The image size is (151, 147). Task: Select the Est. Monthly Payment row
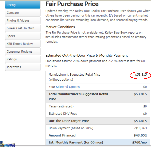(x=98, y=142)
